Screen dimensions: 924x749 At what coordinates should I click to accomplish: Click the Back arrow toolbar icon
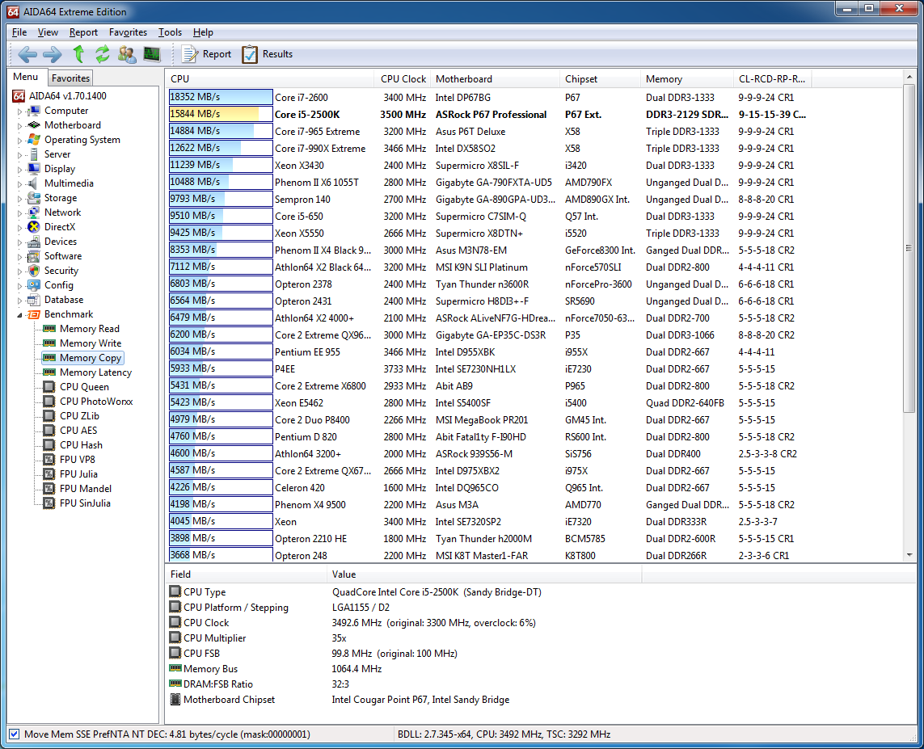[27, 54]
